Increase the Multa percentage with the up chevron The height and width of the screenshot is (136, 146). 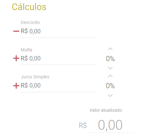(x=110, y=49)
